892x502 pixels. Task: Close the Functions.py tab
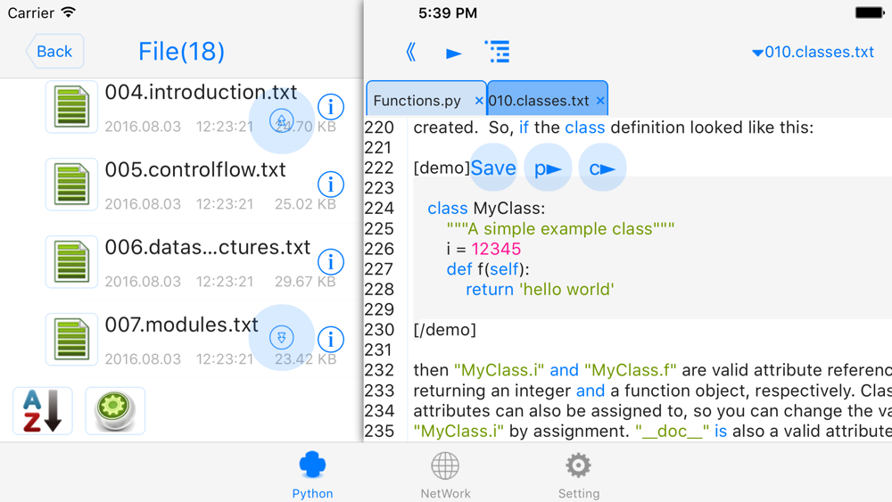pos(478,101)
